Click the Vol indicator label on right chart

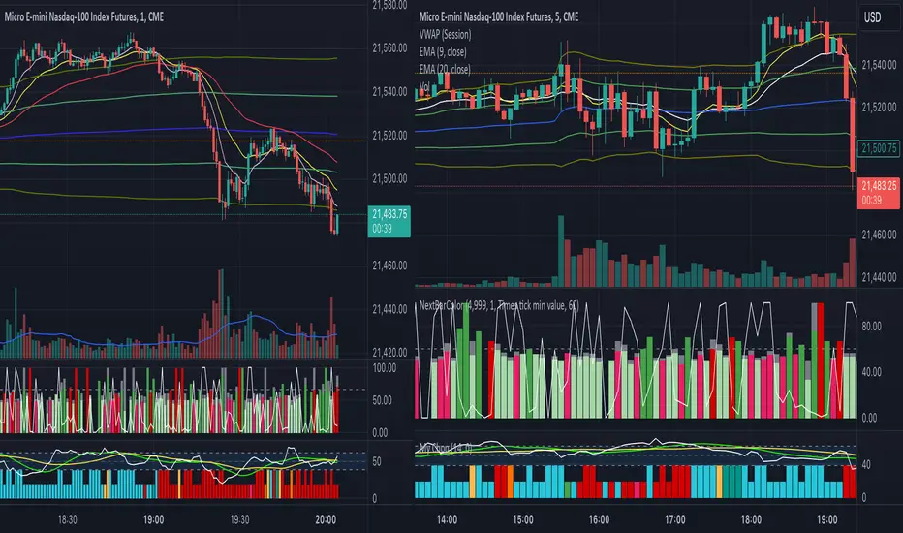point(424,86)
